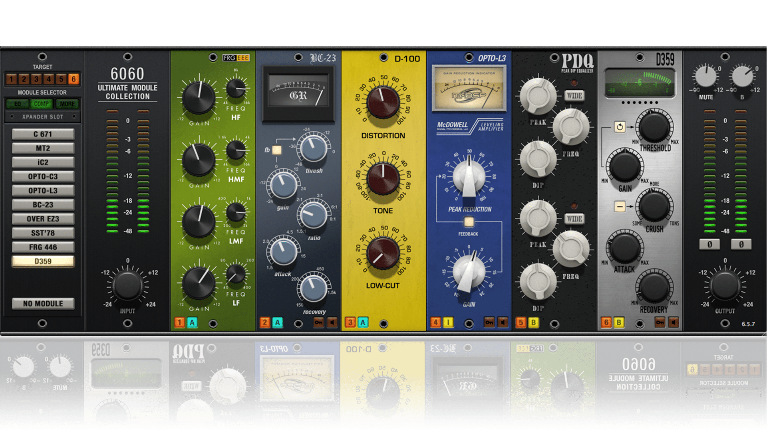Click the D359 green gain reduction display
The width and height of the screenshot is (767, 431).
pos(639,83)
